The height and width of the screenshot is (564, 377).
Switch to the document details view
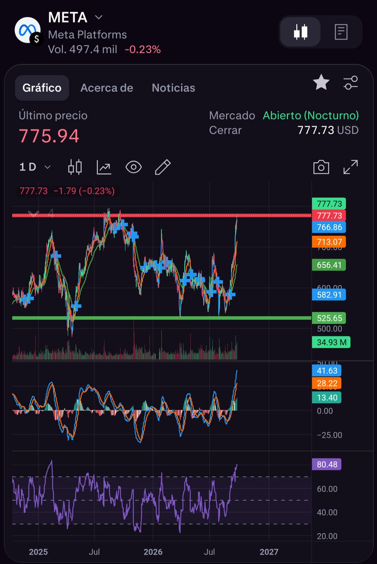click(x=341, y=32)
